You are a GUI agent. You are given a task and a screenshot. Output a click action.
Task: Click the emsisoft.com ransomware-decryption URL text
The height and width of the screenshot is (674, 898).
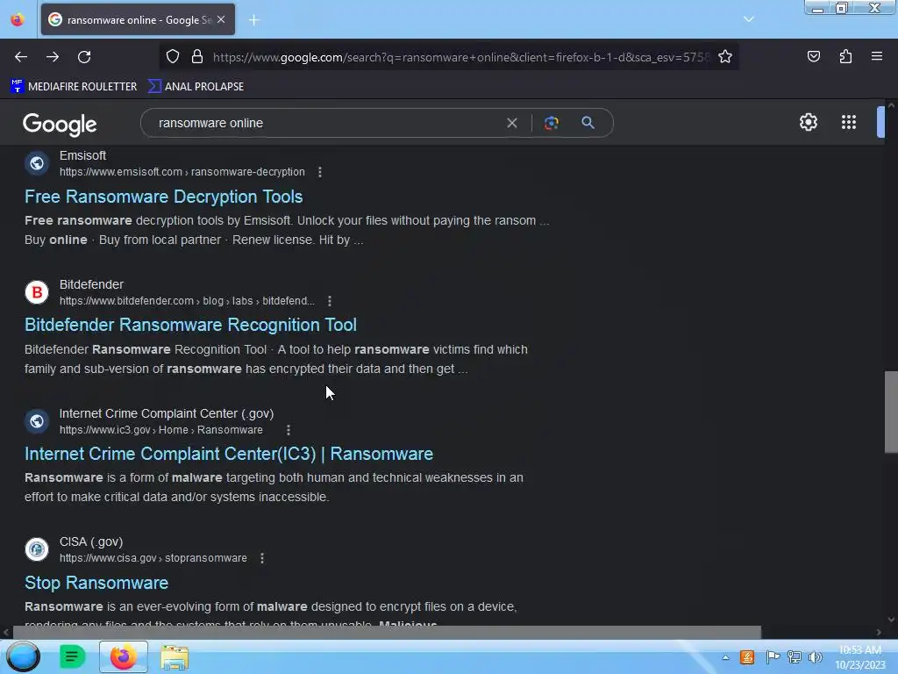[182, 172]
